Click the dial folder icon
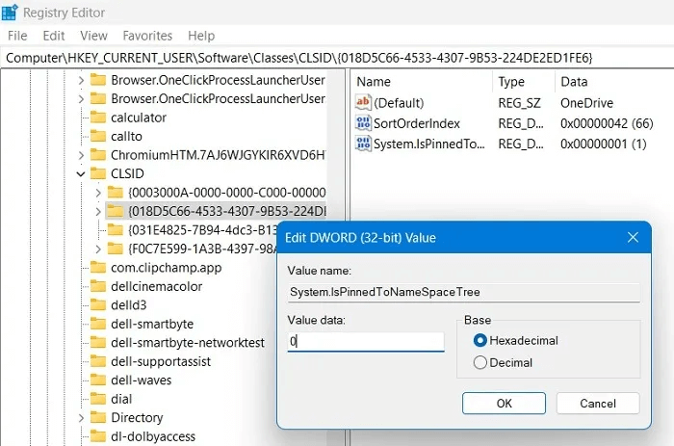The height and width of the screenshot is (446, 674). 98,399
